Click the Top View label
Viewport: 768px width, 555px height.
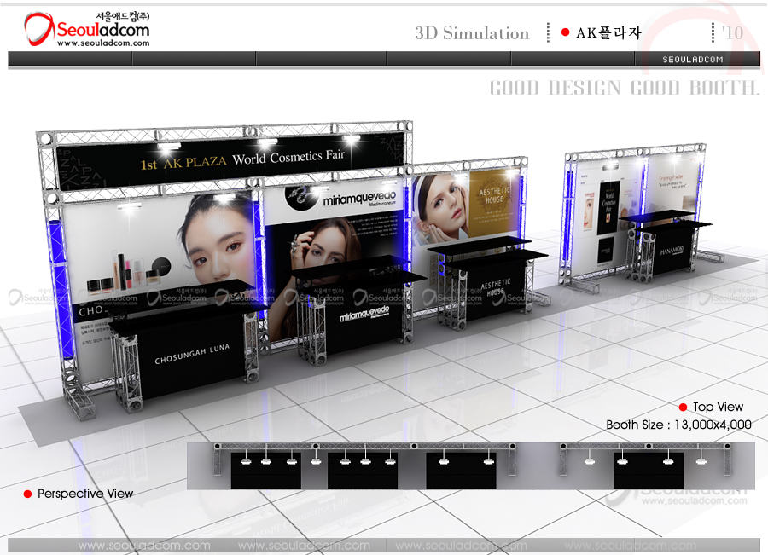pos(718,408)
